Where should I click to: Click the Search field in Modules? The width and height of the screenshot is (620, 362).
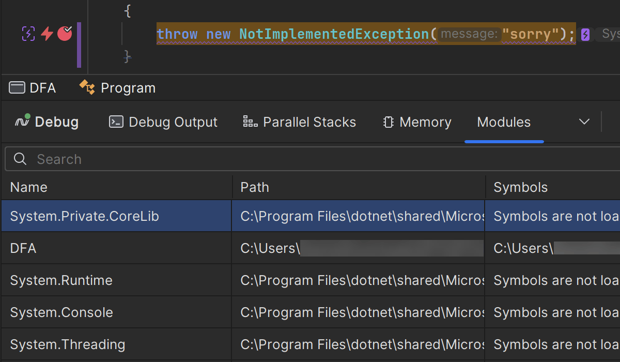coord(310,159)
